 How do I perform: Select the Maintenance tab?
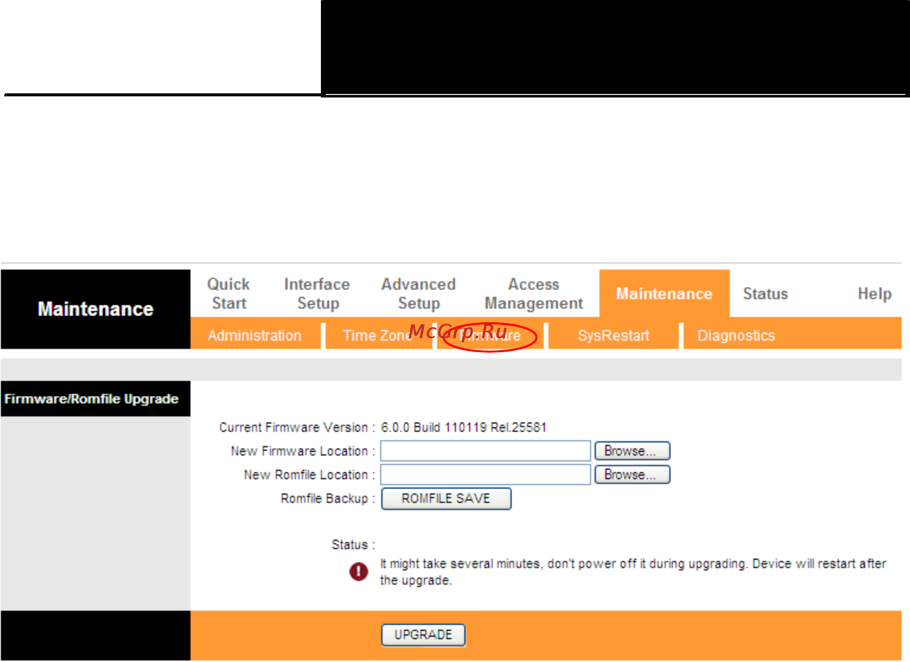(x=664, y=293)
